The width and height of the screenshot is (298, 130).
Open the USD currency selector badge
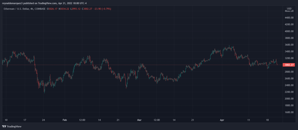click(289, 8)
